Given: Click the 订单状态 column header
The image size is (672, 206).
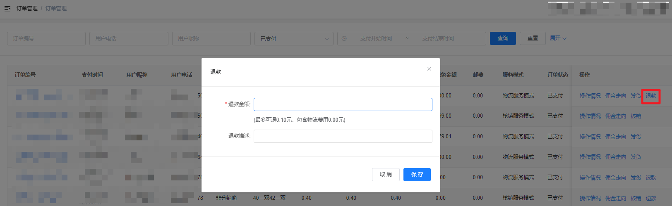Looking at the screenshot, I should click(558, 75).
